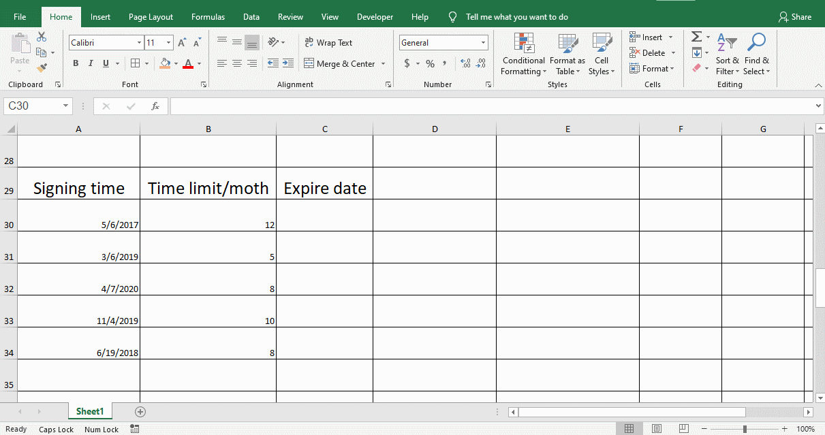Apply Comma Style
Viewport: 825px width, 435px height.
click(445, 63)
